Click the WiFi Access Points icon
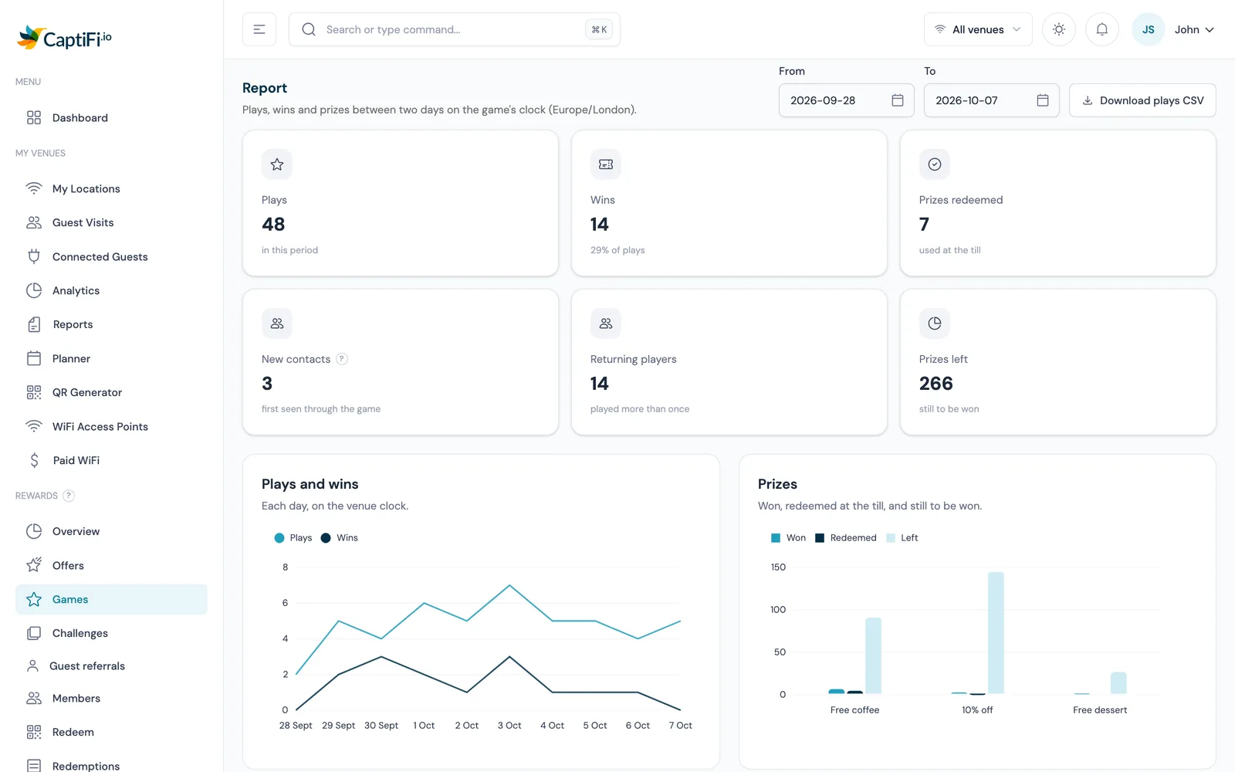This screenshot has width=1235, height=772. [x=34, y=426]
